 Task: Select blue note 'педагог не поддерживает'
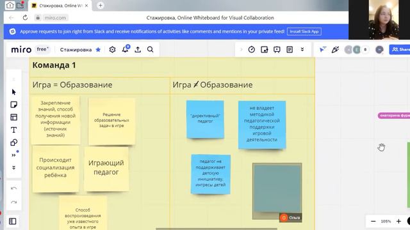click(x=211, y=174)
